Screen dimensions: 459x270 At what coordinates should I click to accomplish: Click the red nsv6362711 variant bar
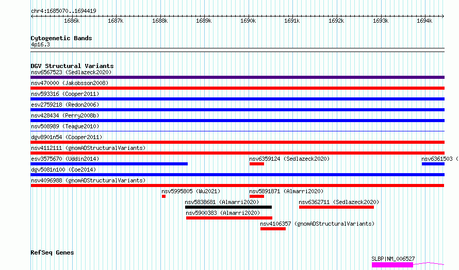[x=336, y=207]
